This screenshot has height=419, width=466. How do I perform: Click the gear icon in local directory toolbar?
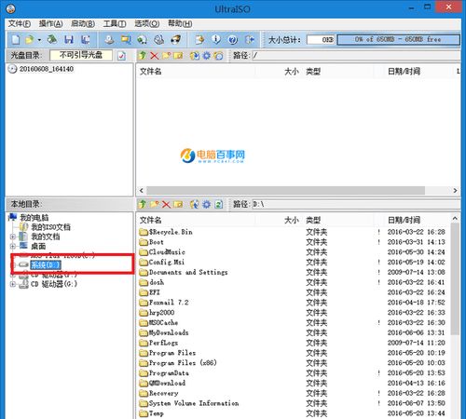tap(206, 205)
